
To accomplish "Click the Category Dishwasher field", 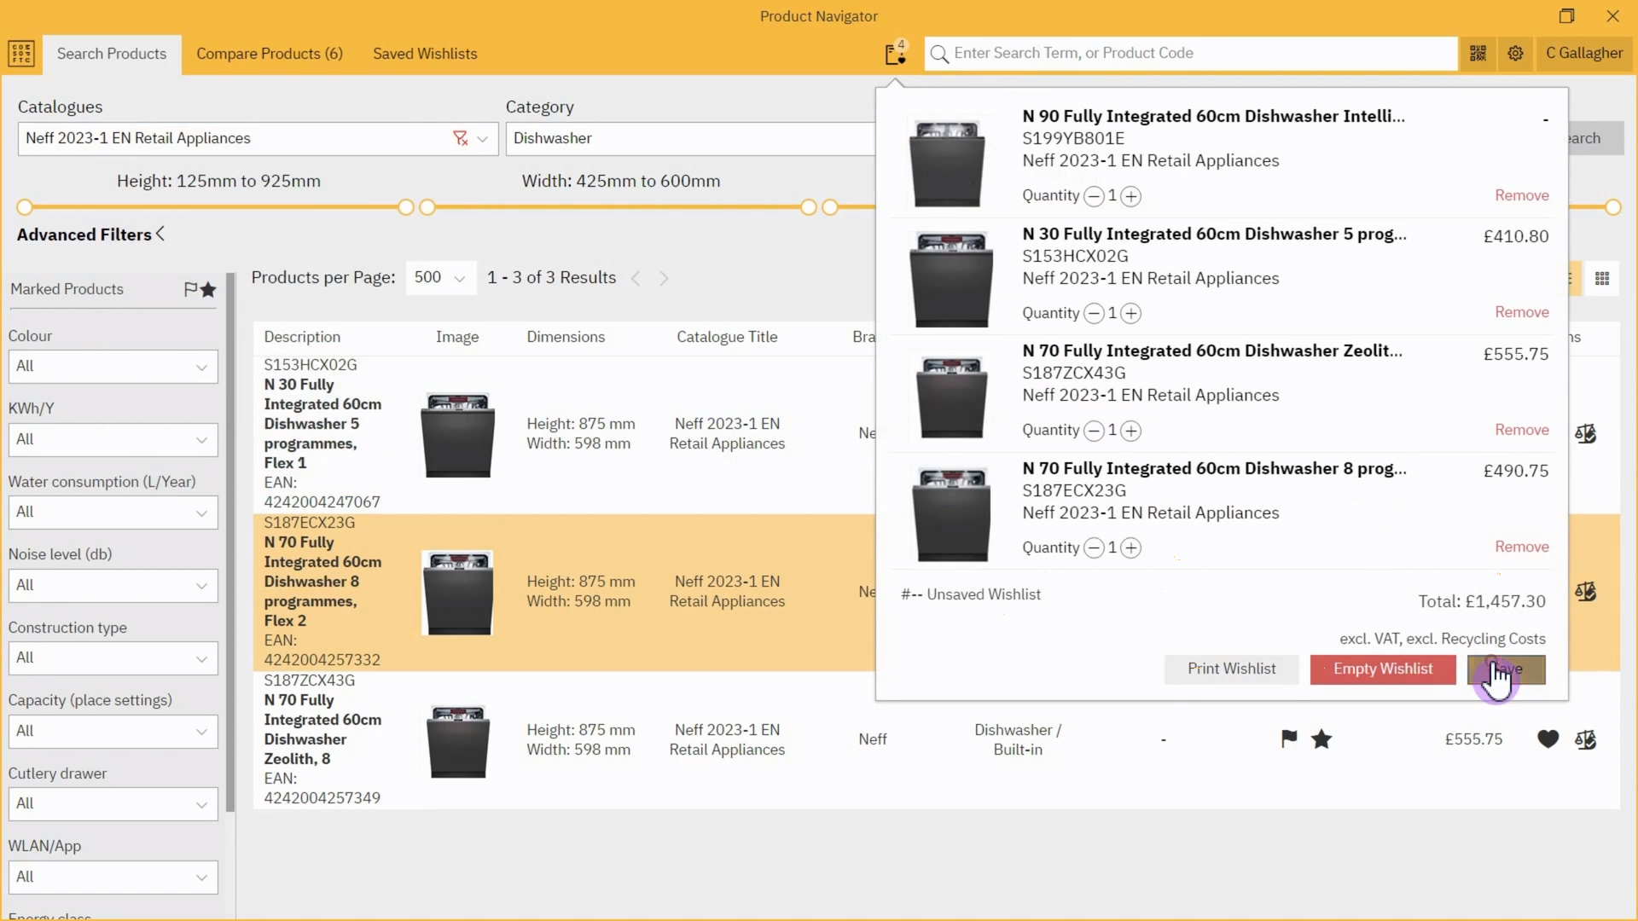I will pyautogui.click(x=689, y=139).
